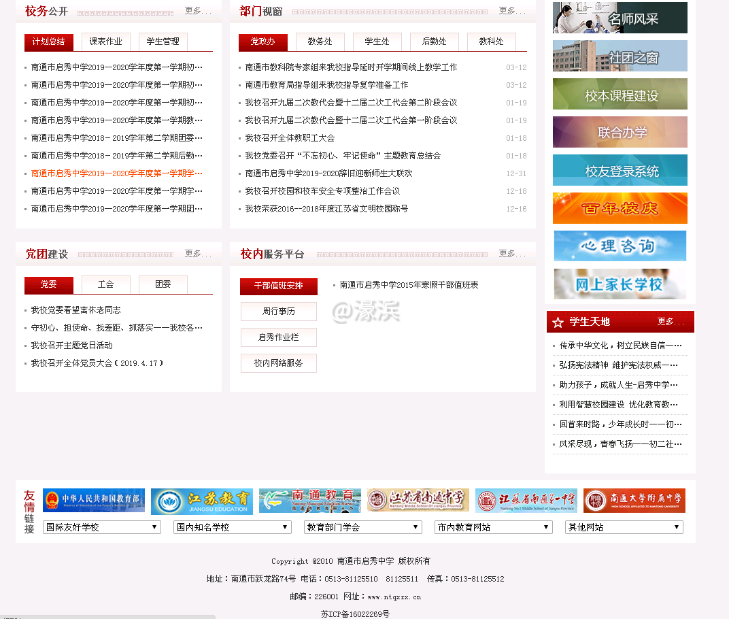Click the 中华人民共和国教育部 footer logo

click(92, 500)
